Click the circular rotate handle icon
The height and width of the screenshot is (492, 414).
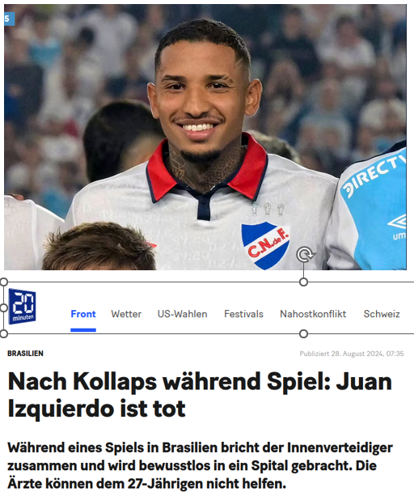tap(305, 254)
